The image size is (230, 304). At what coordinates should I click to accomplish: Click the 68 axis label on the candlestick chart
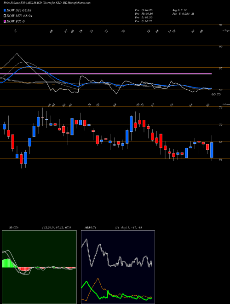click(x=220, y=142)
